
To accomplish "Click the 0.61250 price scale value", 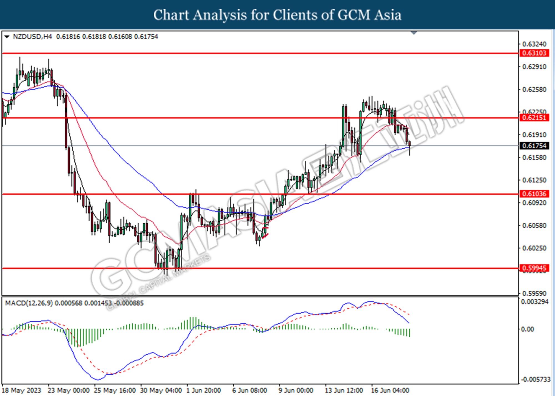I will click(x=534, y=180).
